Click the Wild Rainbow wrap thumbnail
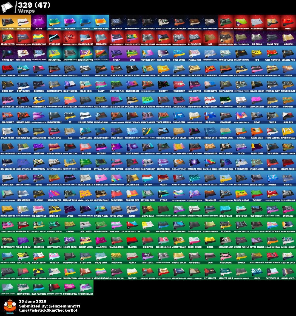Image resolution: width=296 pixels, height=316 pixels. tap(101, 272)
